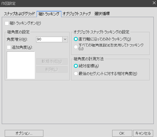Choose 最後のセグメントに対する相対角度 radio button
Image resolution: width=157 pixels, height=137 pixels.
(x=76, y=74)
